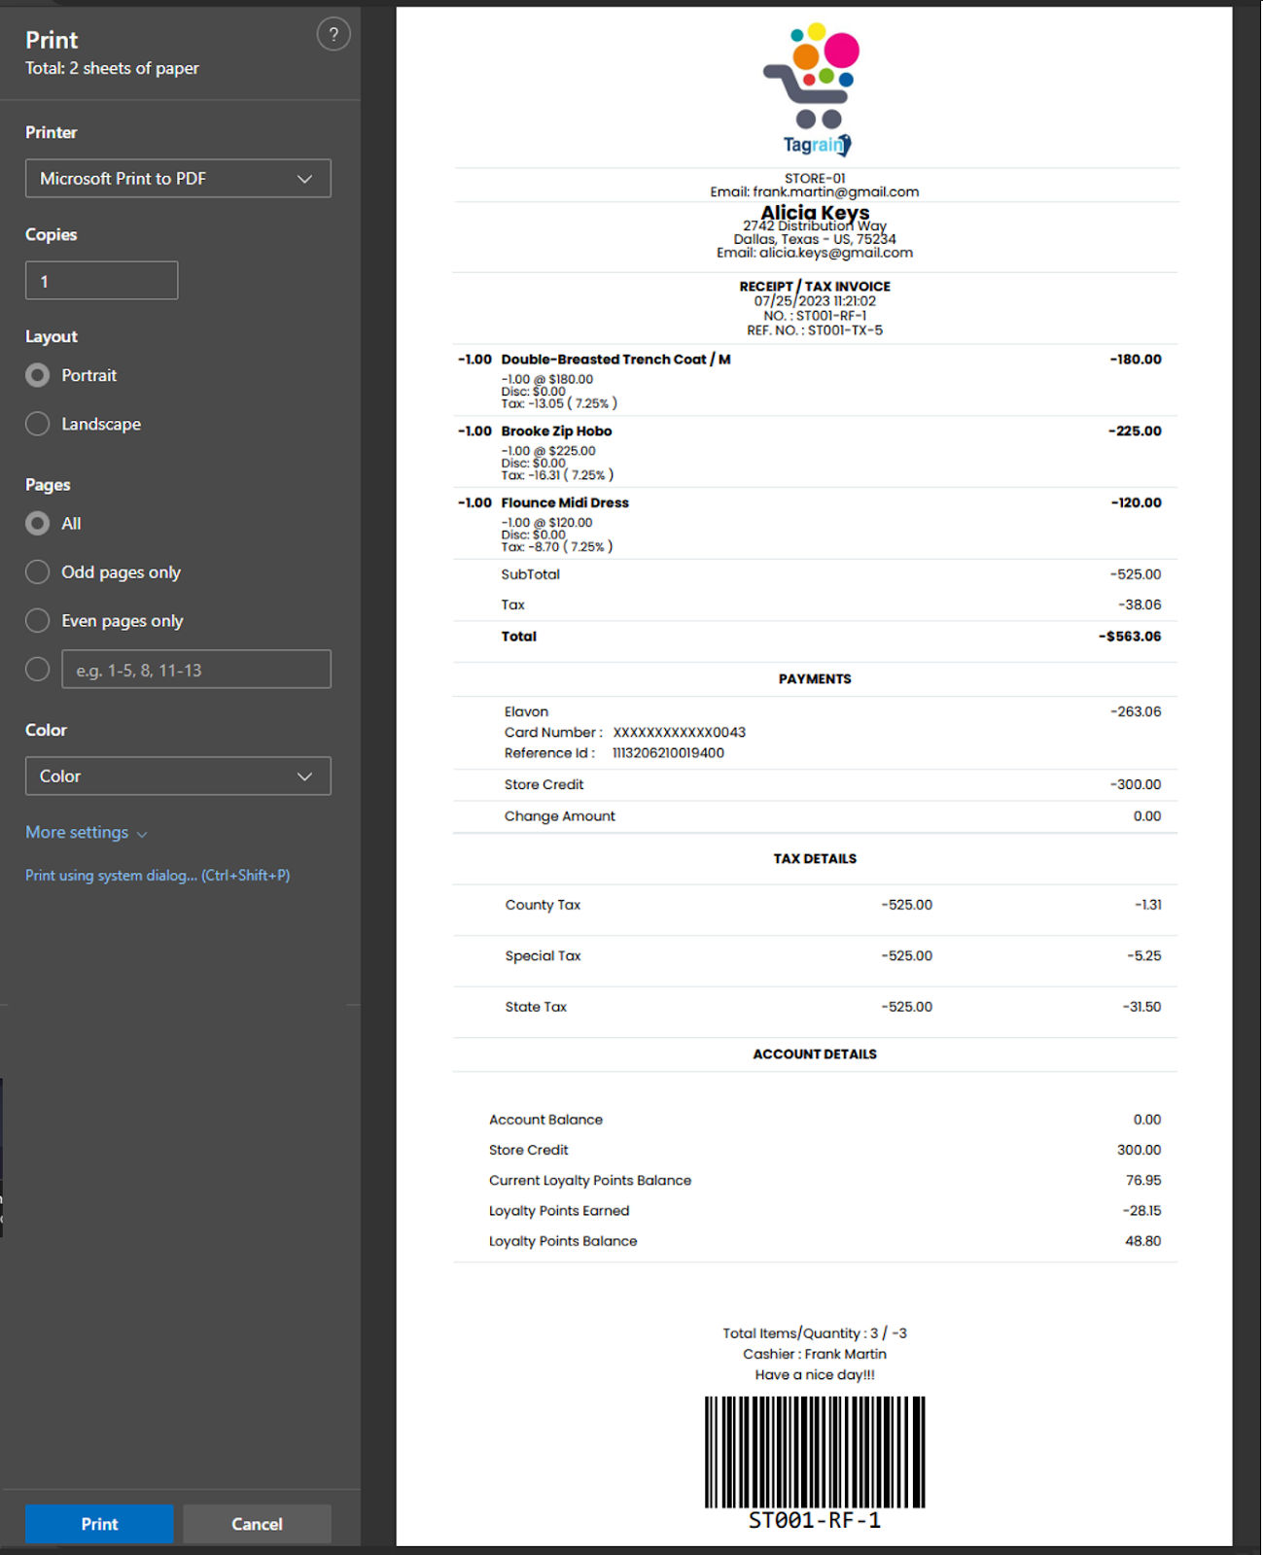The width and height of the screenshot is (1263, 1555).
Task: Choose Even pages only
Action: pos(38,621)
